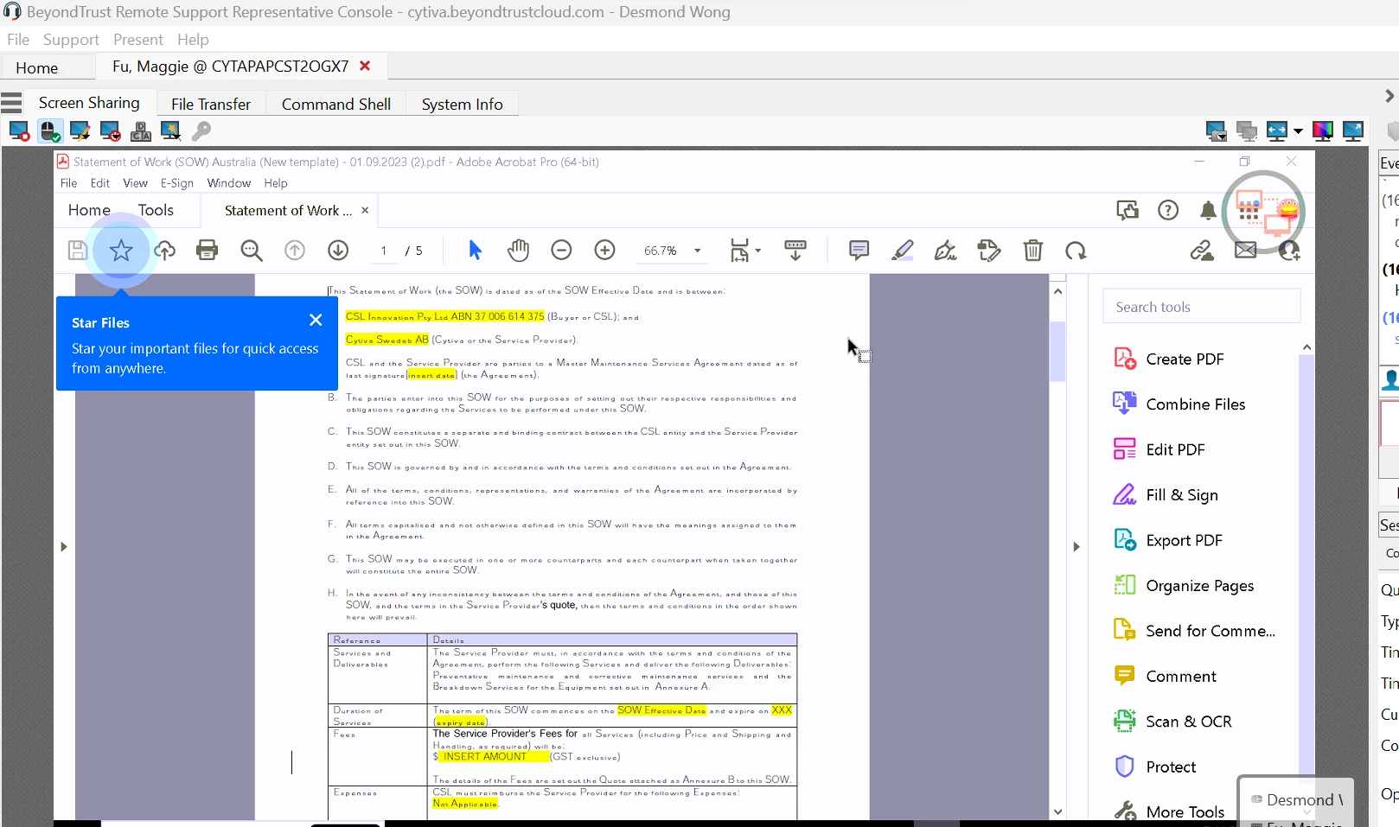
Task: Open the Edit PDF tool
Action: coord(1159,449)
